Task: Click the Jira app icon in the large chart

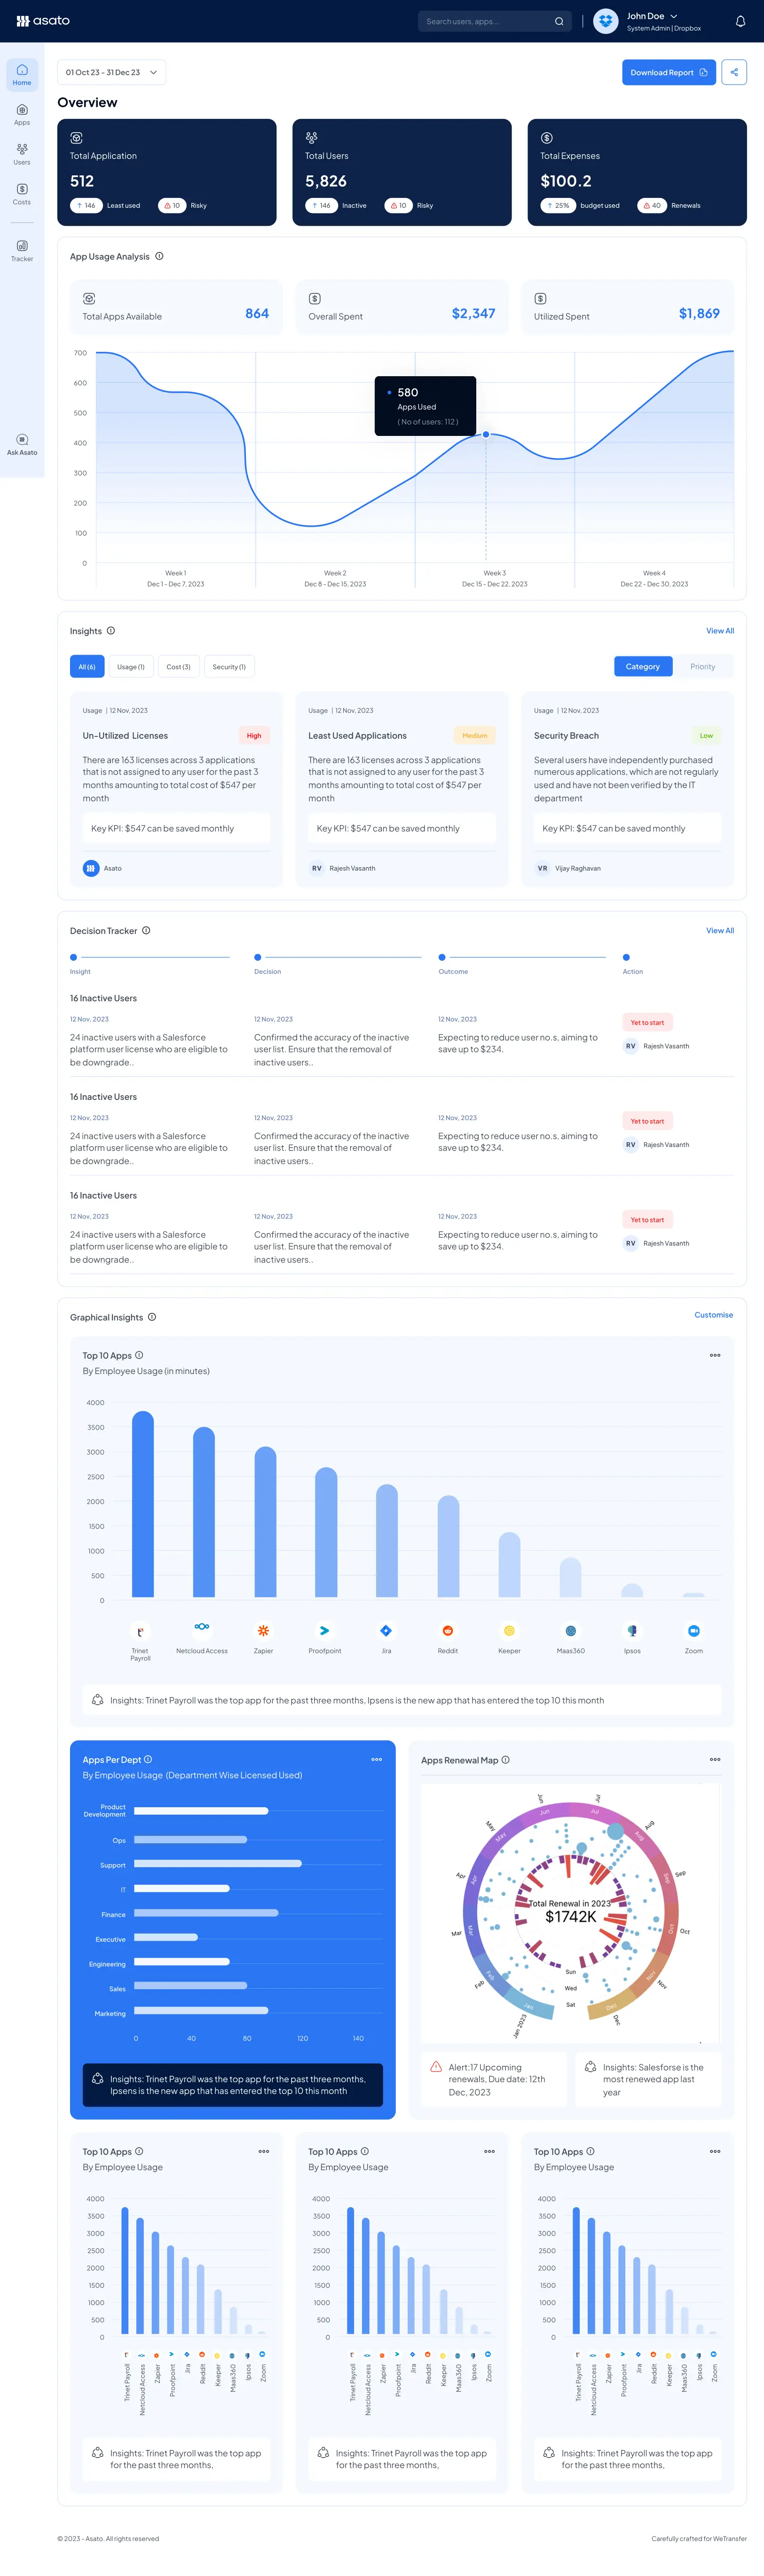Action: 386,1630
